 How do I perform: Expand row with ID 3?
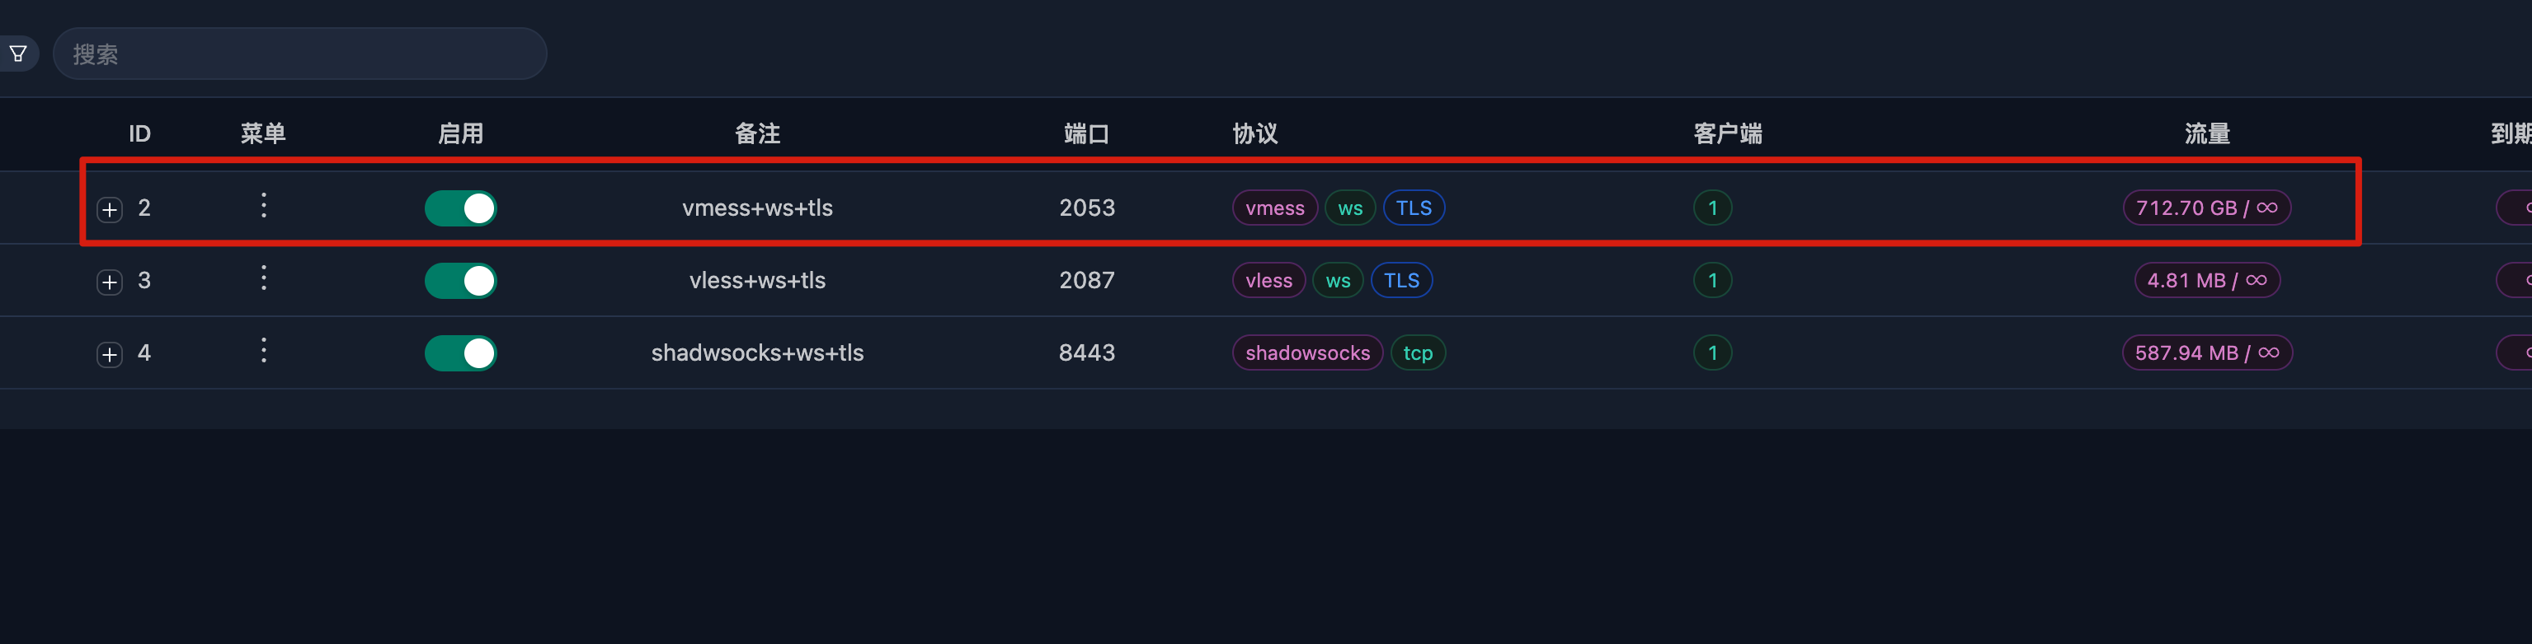109,282
